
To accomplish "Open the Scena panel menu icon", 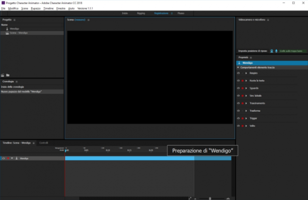I will pyautogui.click(x=89, y=20).
